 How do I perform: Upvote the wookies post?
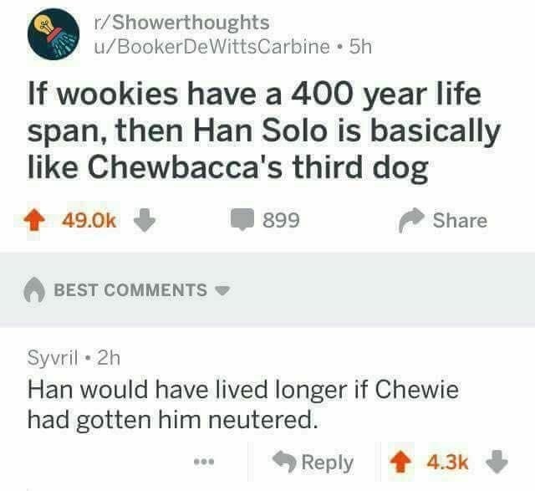tap(33, 221)
